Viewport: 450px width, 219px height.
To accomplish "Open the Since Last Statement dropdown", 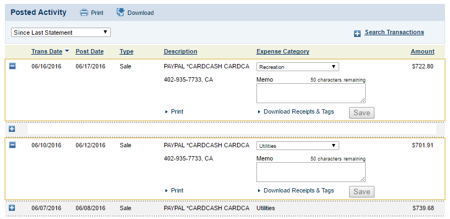I will (61, 33).
